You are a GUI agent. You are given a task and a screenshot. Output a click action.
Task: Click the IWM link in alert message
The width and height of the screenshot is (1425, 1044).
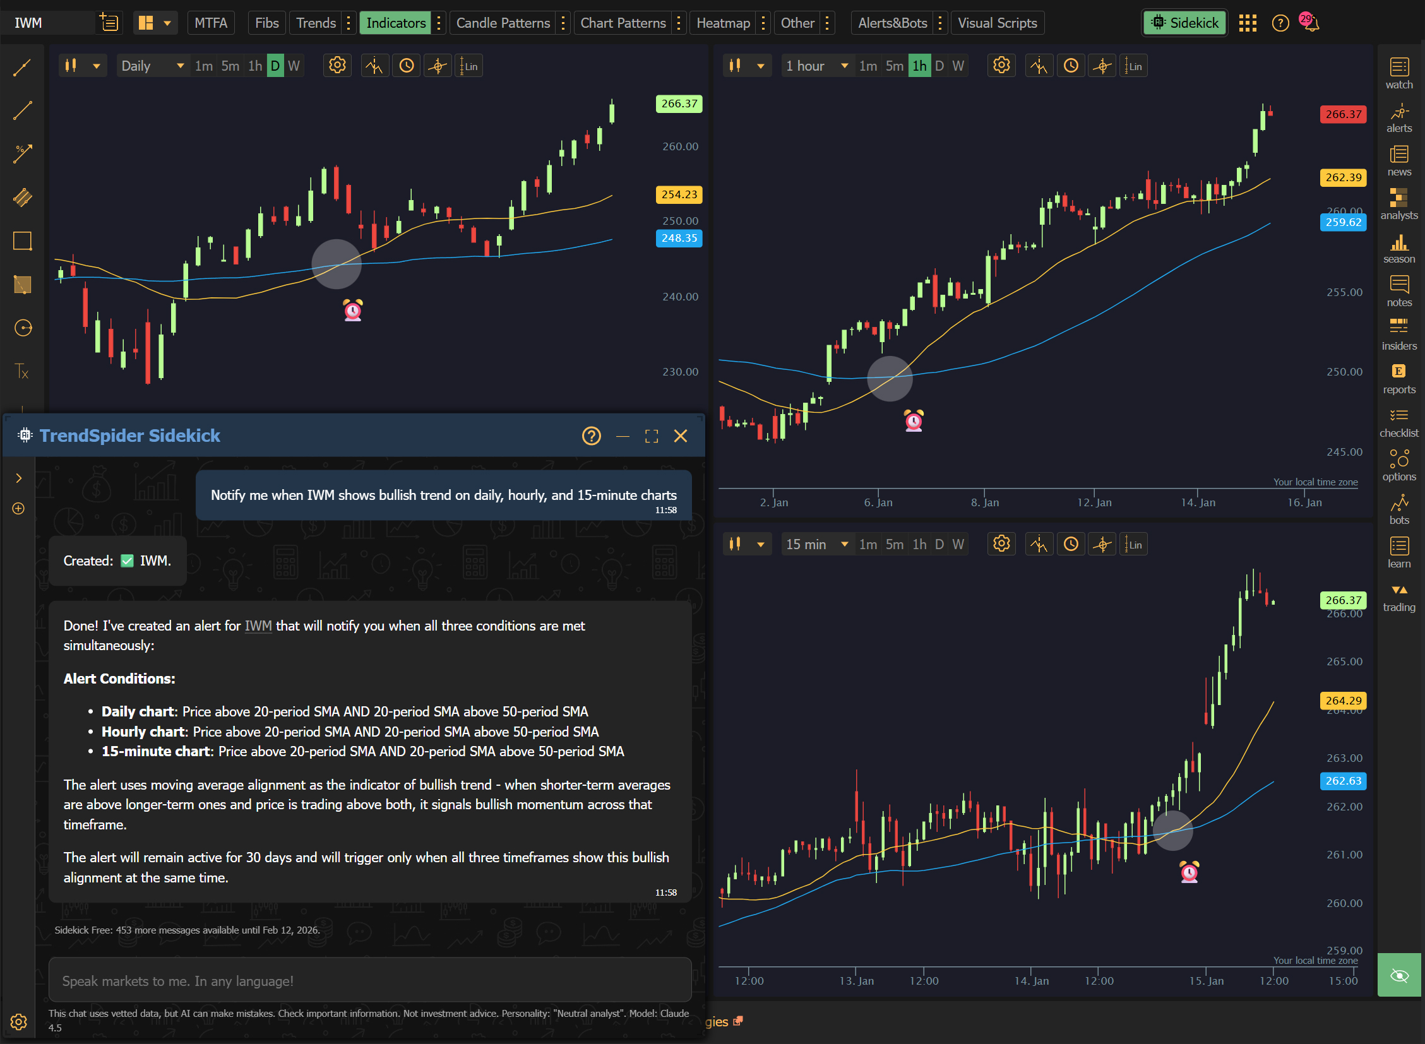[258, 626]
